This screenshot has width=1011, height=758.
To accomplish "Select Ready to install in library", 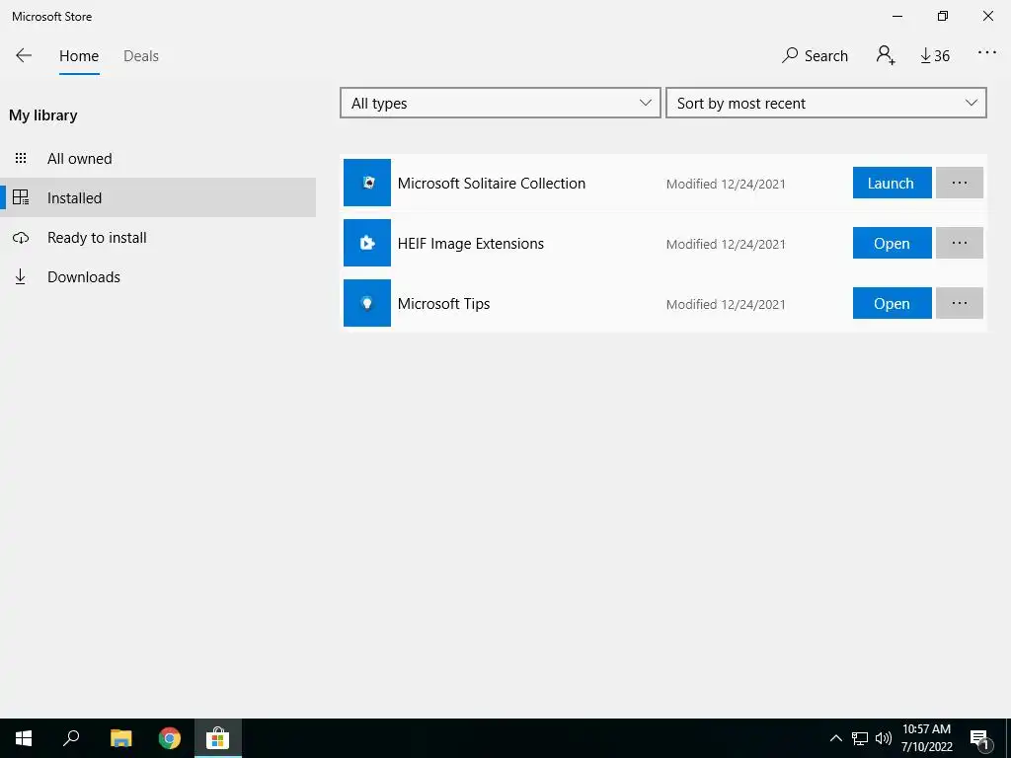I will click(158, 237).
